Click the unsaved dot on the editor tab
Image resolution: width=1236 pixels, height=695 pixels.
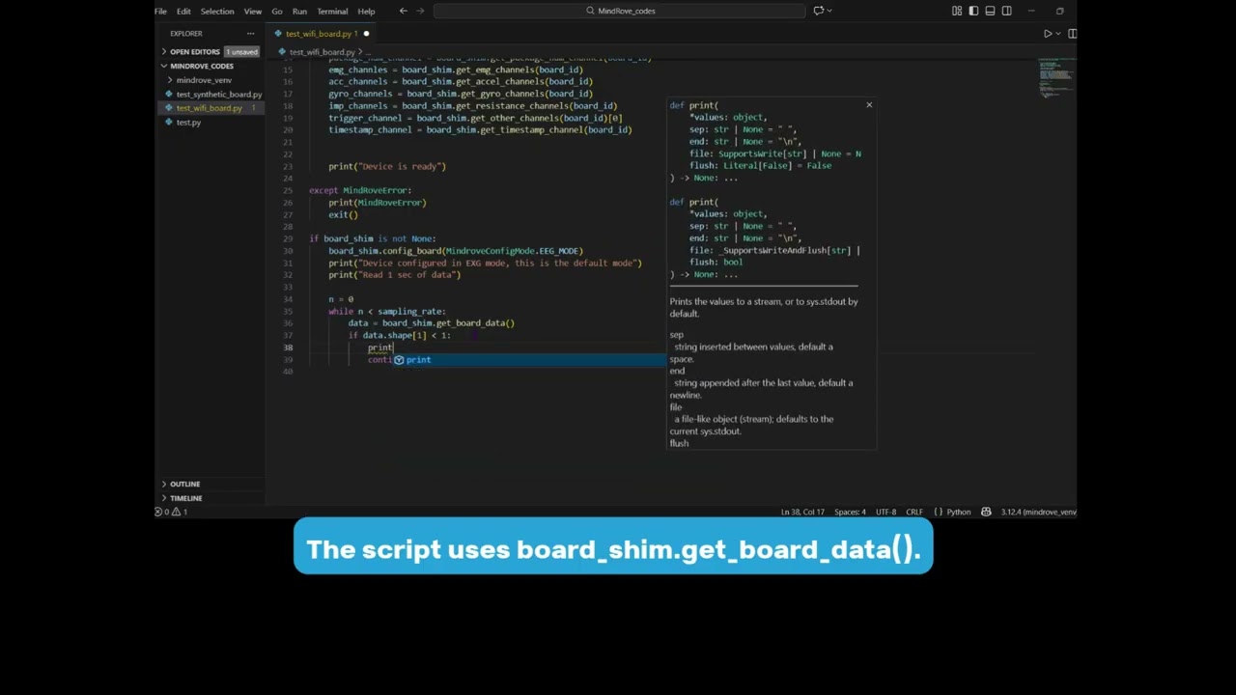coord(366,34)
